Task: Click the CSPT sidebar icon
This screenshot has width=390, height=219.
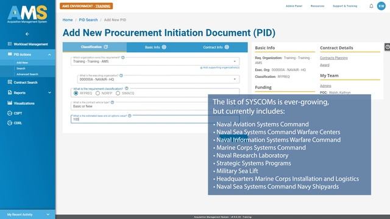Action: coord(10,113)
